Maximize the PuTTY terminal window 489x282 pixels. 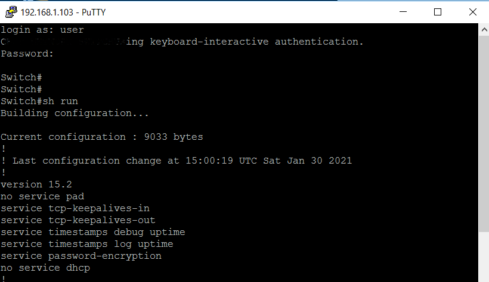tap(438, 12)
